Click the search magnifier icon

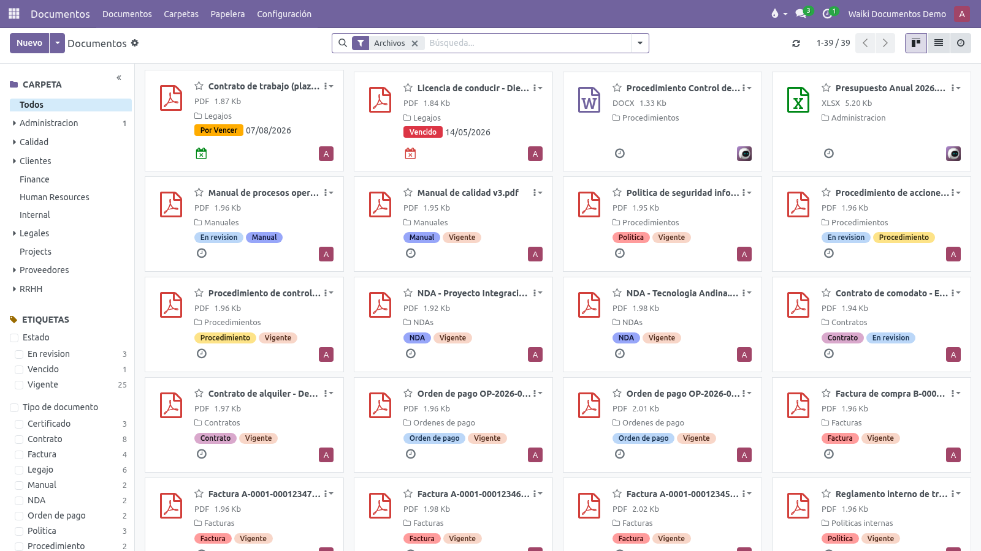point(343,43)
